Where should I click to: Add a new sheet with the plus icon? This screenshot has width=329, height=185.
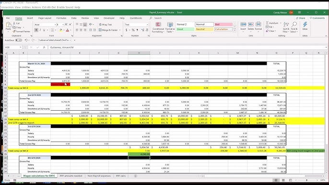tap(136, 176)
